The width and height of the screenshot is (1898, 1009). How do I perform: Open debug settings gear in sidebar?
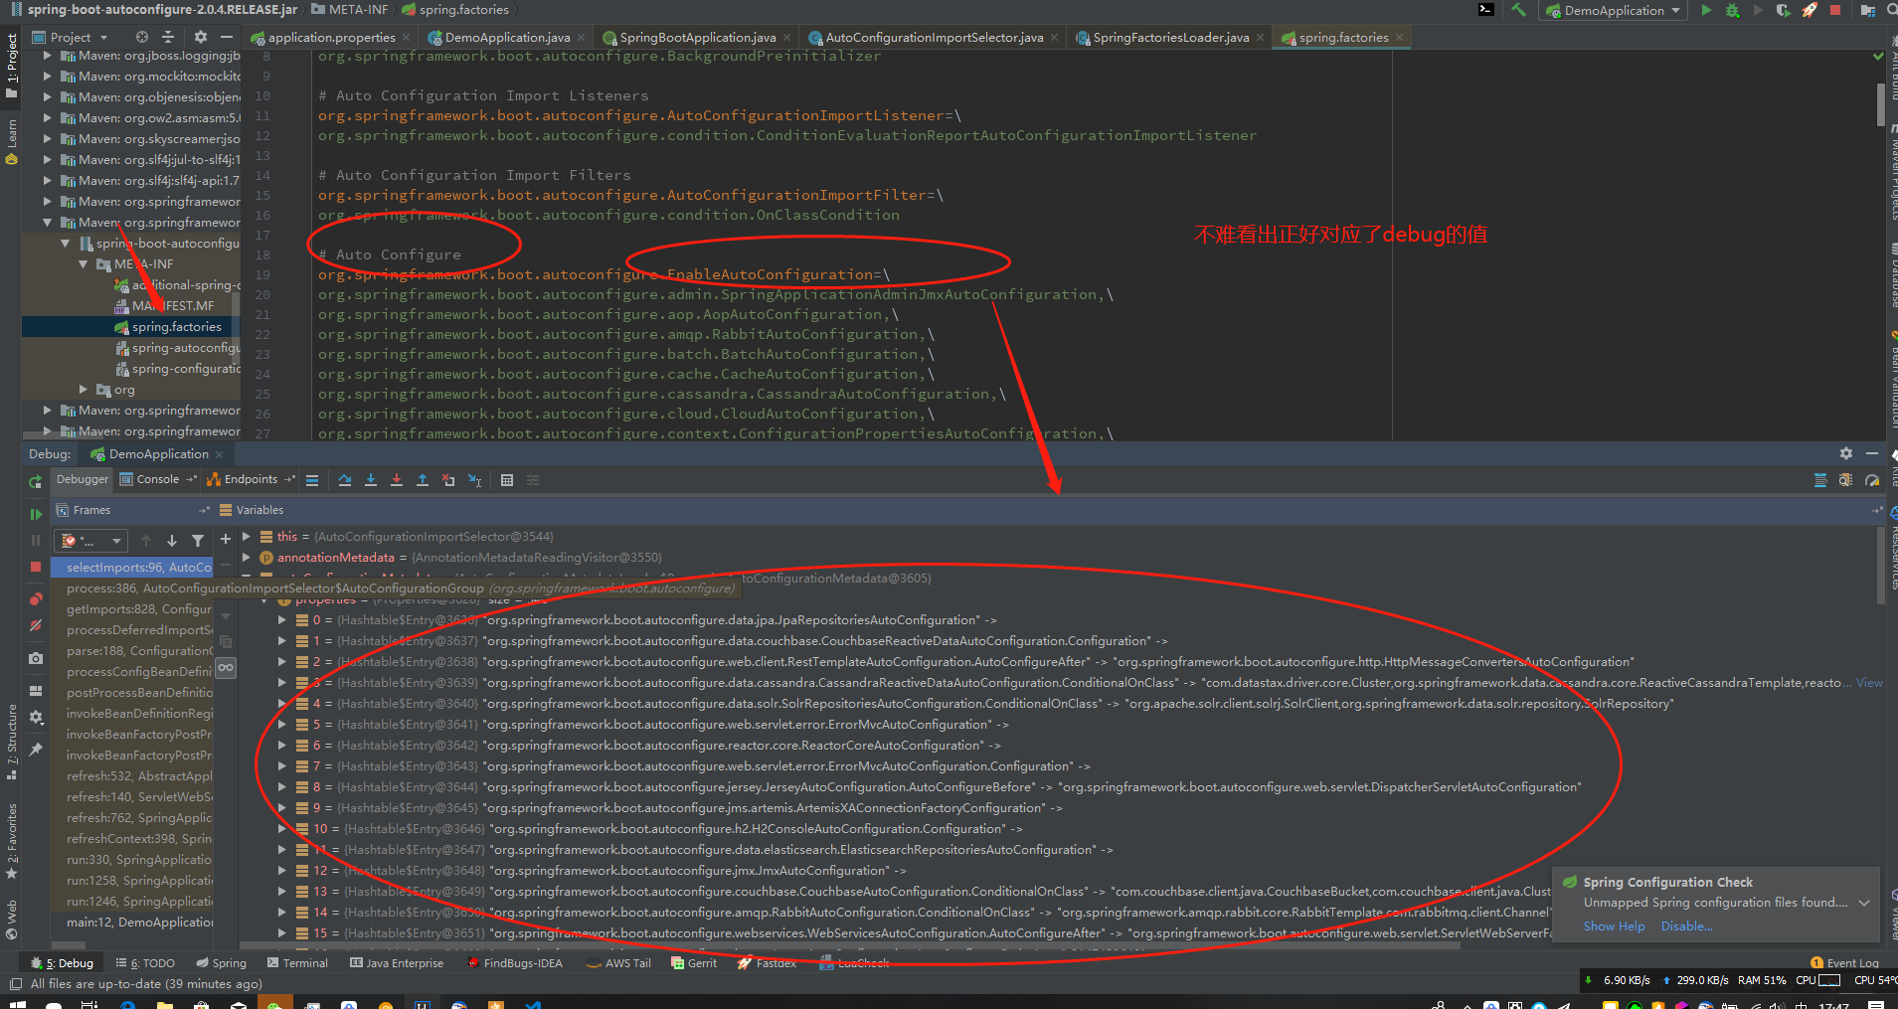click(x=36, y=717)
